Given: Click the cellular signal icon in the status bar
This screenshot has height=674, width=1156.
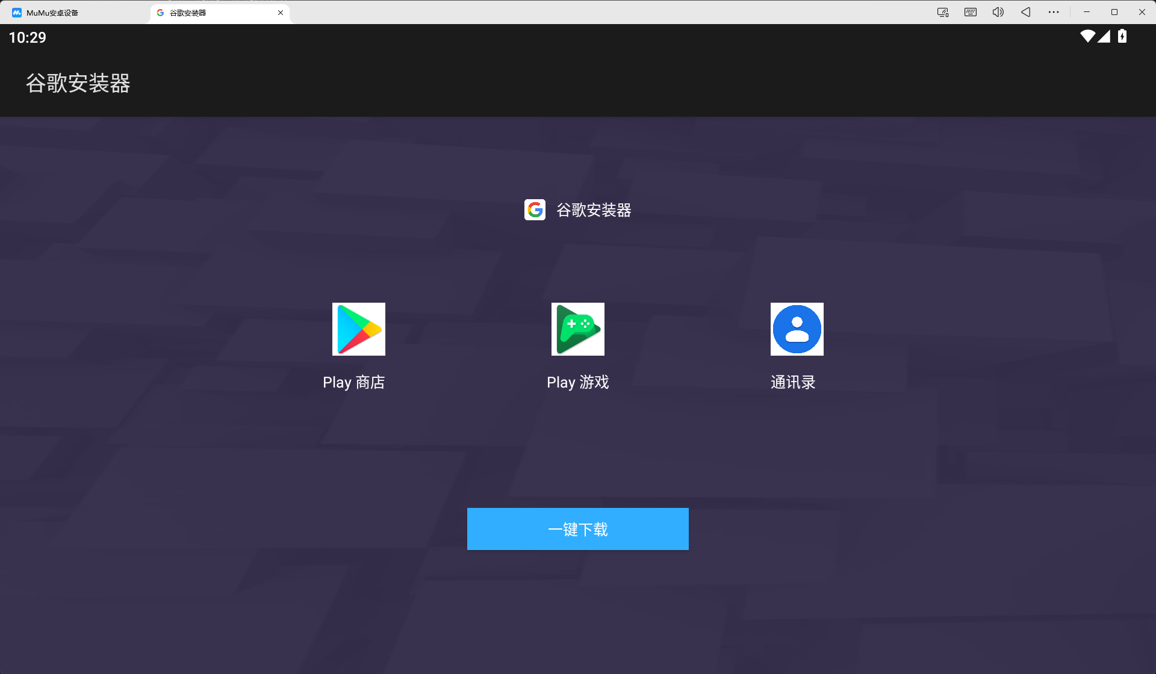Looking at the screenshot, I should (x=1104, y=37).
